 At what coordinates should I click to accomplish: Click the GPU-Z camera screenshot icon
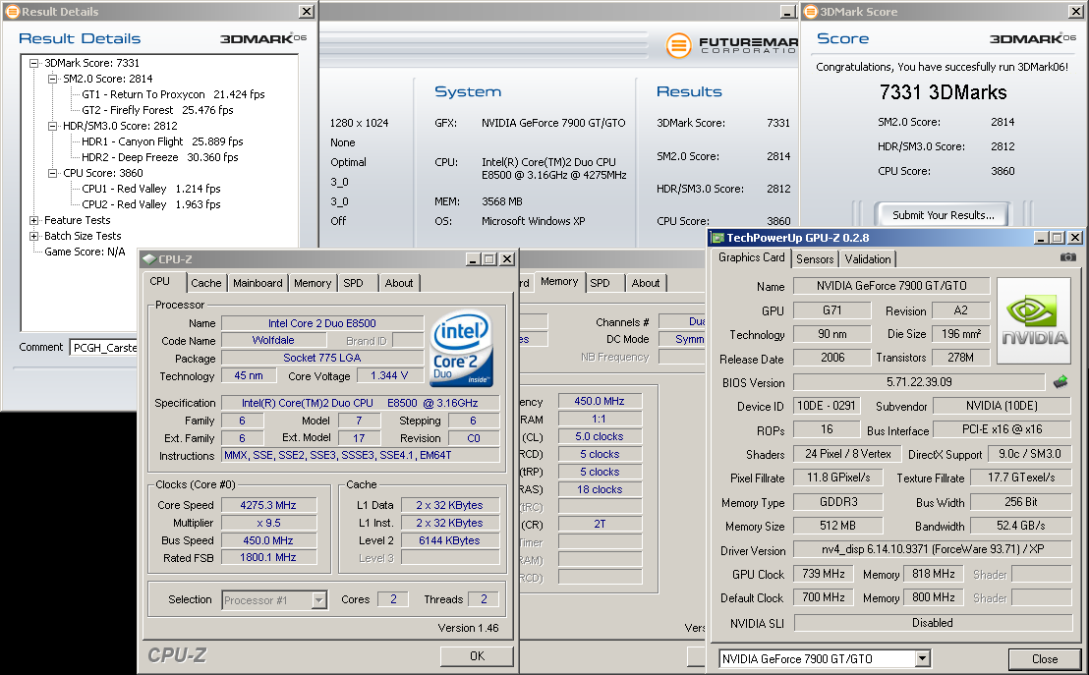(1067, 257)
